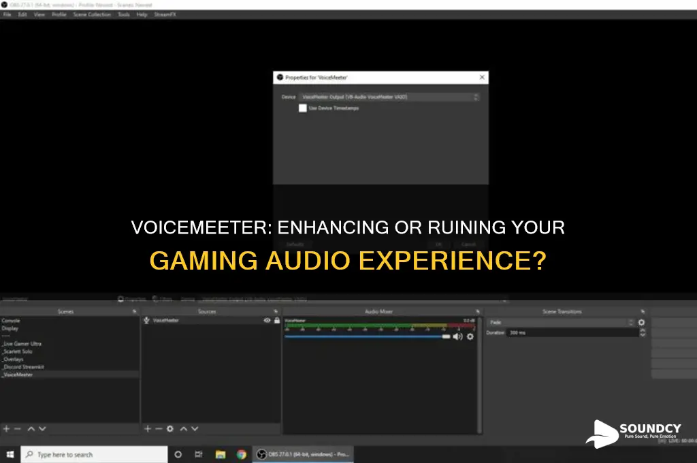
Task: Open transition properties gear icon
Action: [x=641, y=323]
